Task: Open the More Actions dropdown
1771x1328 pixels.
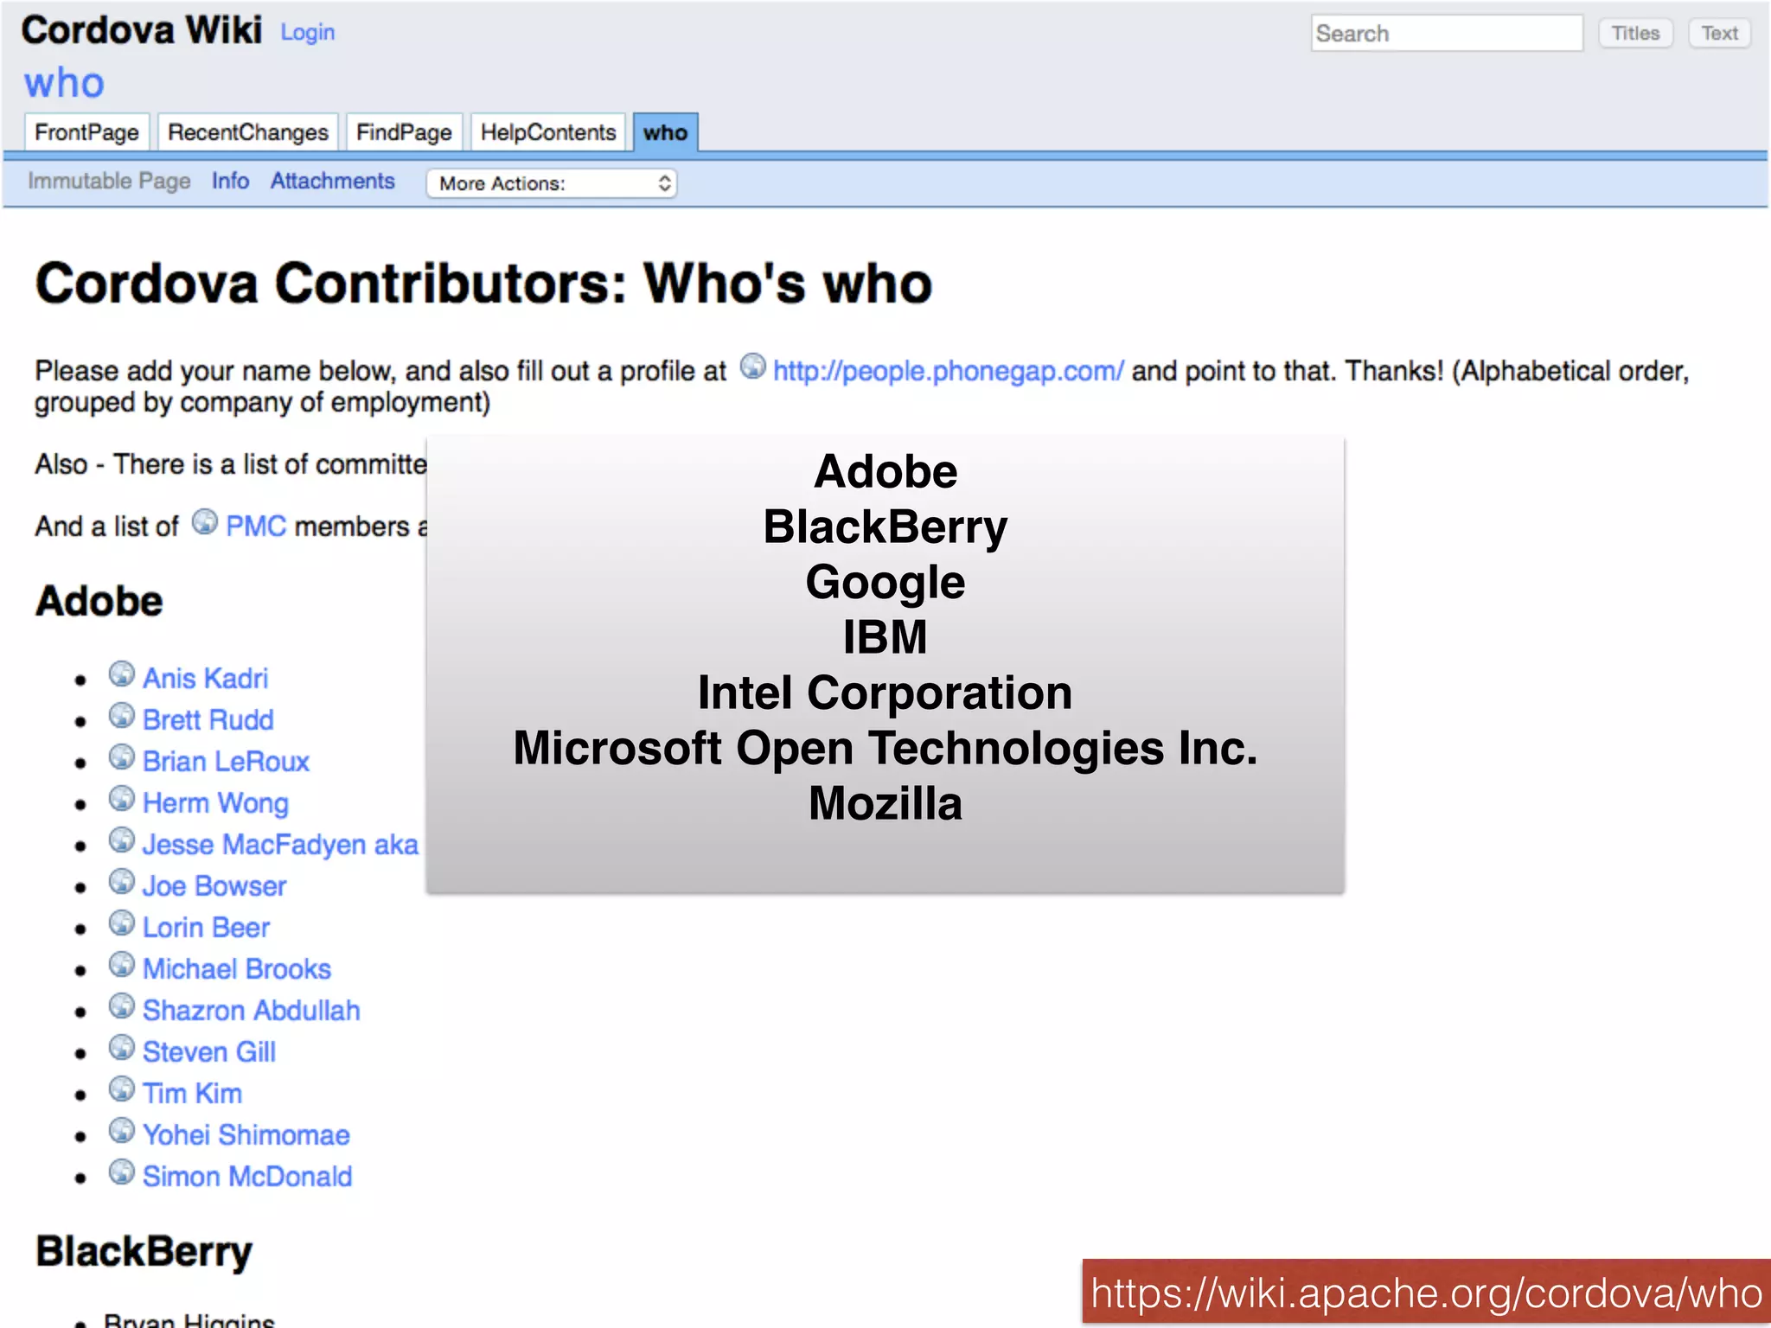Action: 552,183
